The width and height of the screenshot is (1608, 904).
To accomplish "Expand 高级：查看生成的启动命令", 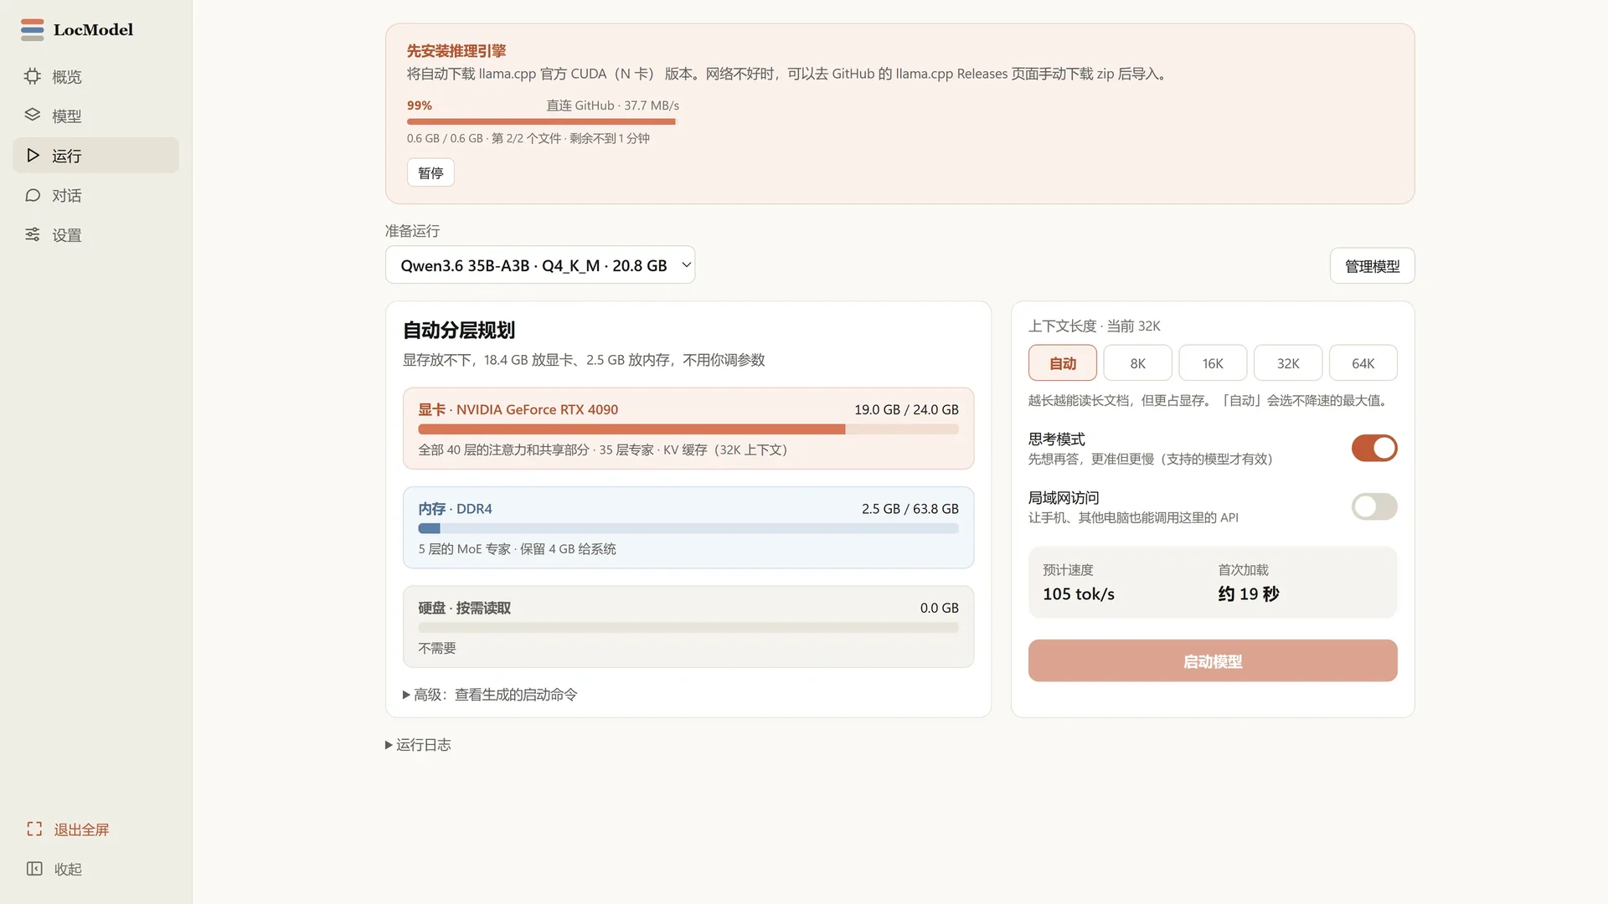I will [490, 695].
